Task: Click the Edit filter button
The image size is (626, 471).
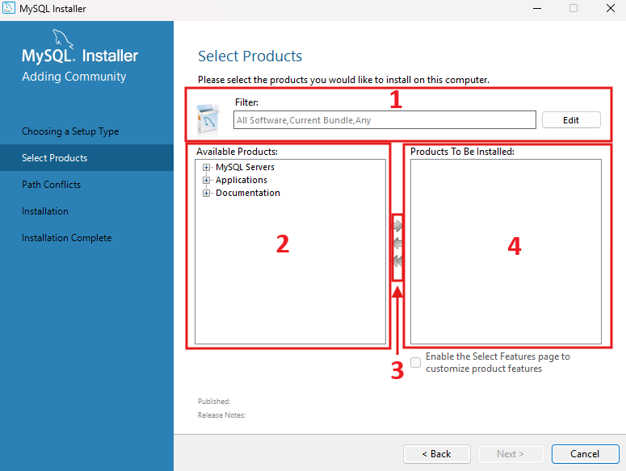Action: tap(571, 120)
